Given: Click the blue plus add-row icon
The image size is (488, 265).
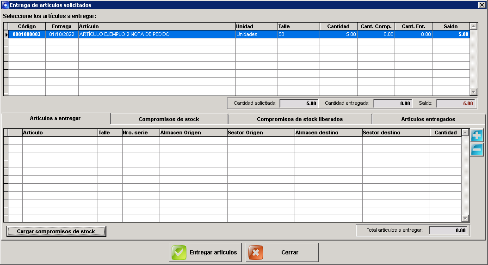Looking at the screenshot, I should tap(476, 135).
